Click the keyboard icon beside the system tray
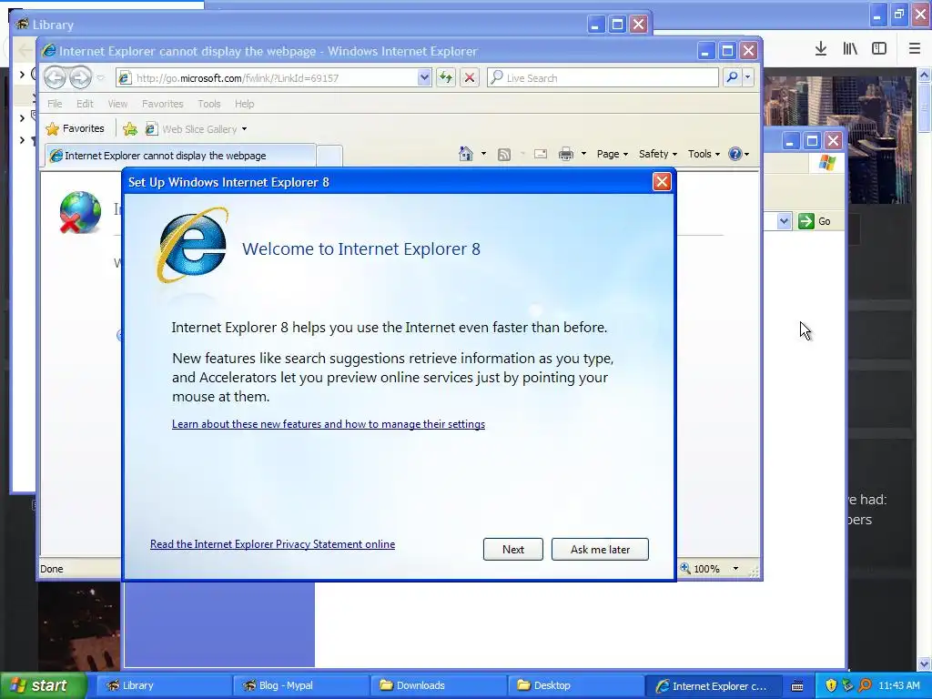 [x=797, y=686]
